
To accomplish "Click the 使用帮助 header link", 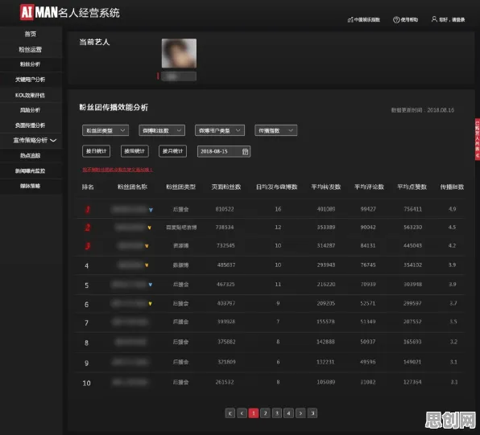I will coord(409,20).
